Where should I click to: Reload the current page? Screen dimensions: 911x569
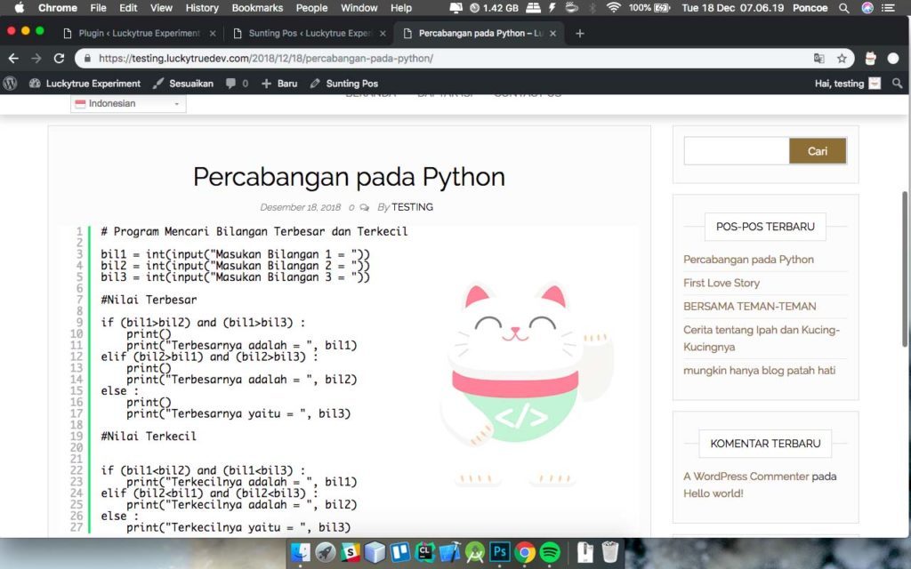[59, 58]
